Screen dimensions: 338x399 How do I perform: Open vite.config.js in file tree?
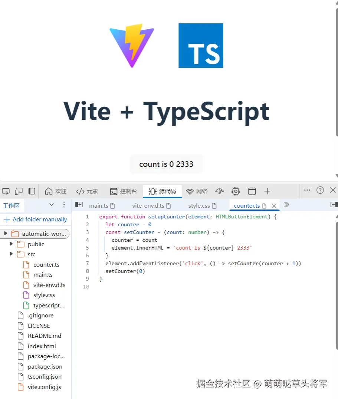pos(44,387)
